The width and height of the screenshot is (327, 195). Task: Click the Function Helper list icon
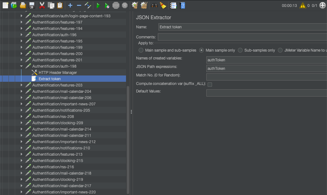[173, 5]
